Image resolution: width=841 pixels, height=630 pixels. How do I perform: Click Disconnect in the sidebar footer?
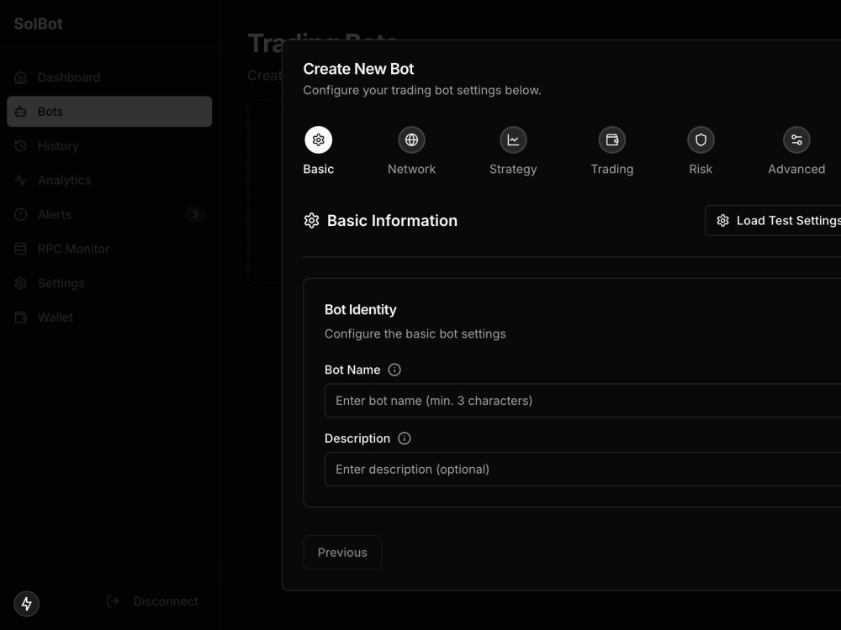click(152, 601)
